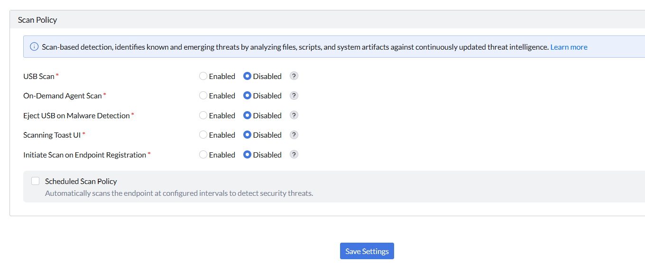
Task: Select Disabled for Initiate Scan on Endpoint Registration
Action: (x=247, y=155)
